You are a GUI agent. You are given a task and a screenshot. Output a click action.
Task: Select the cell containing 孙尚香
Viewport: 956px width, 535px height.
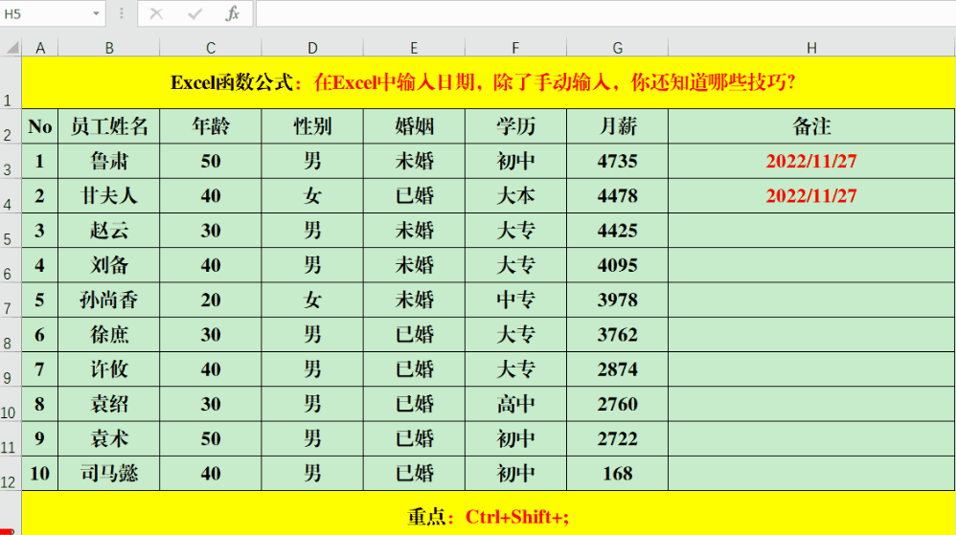pos(109,301)
